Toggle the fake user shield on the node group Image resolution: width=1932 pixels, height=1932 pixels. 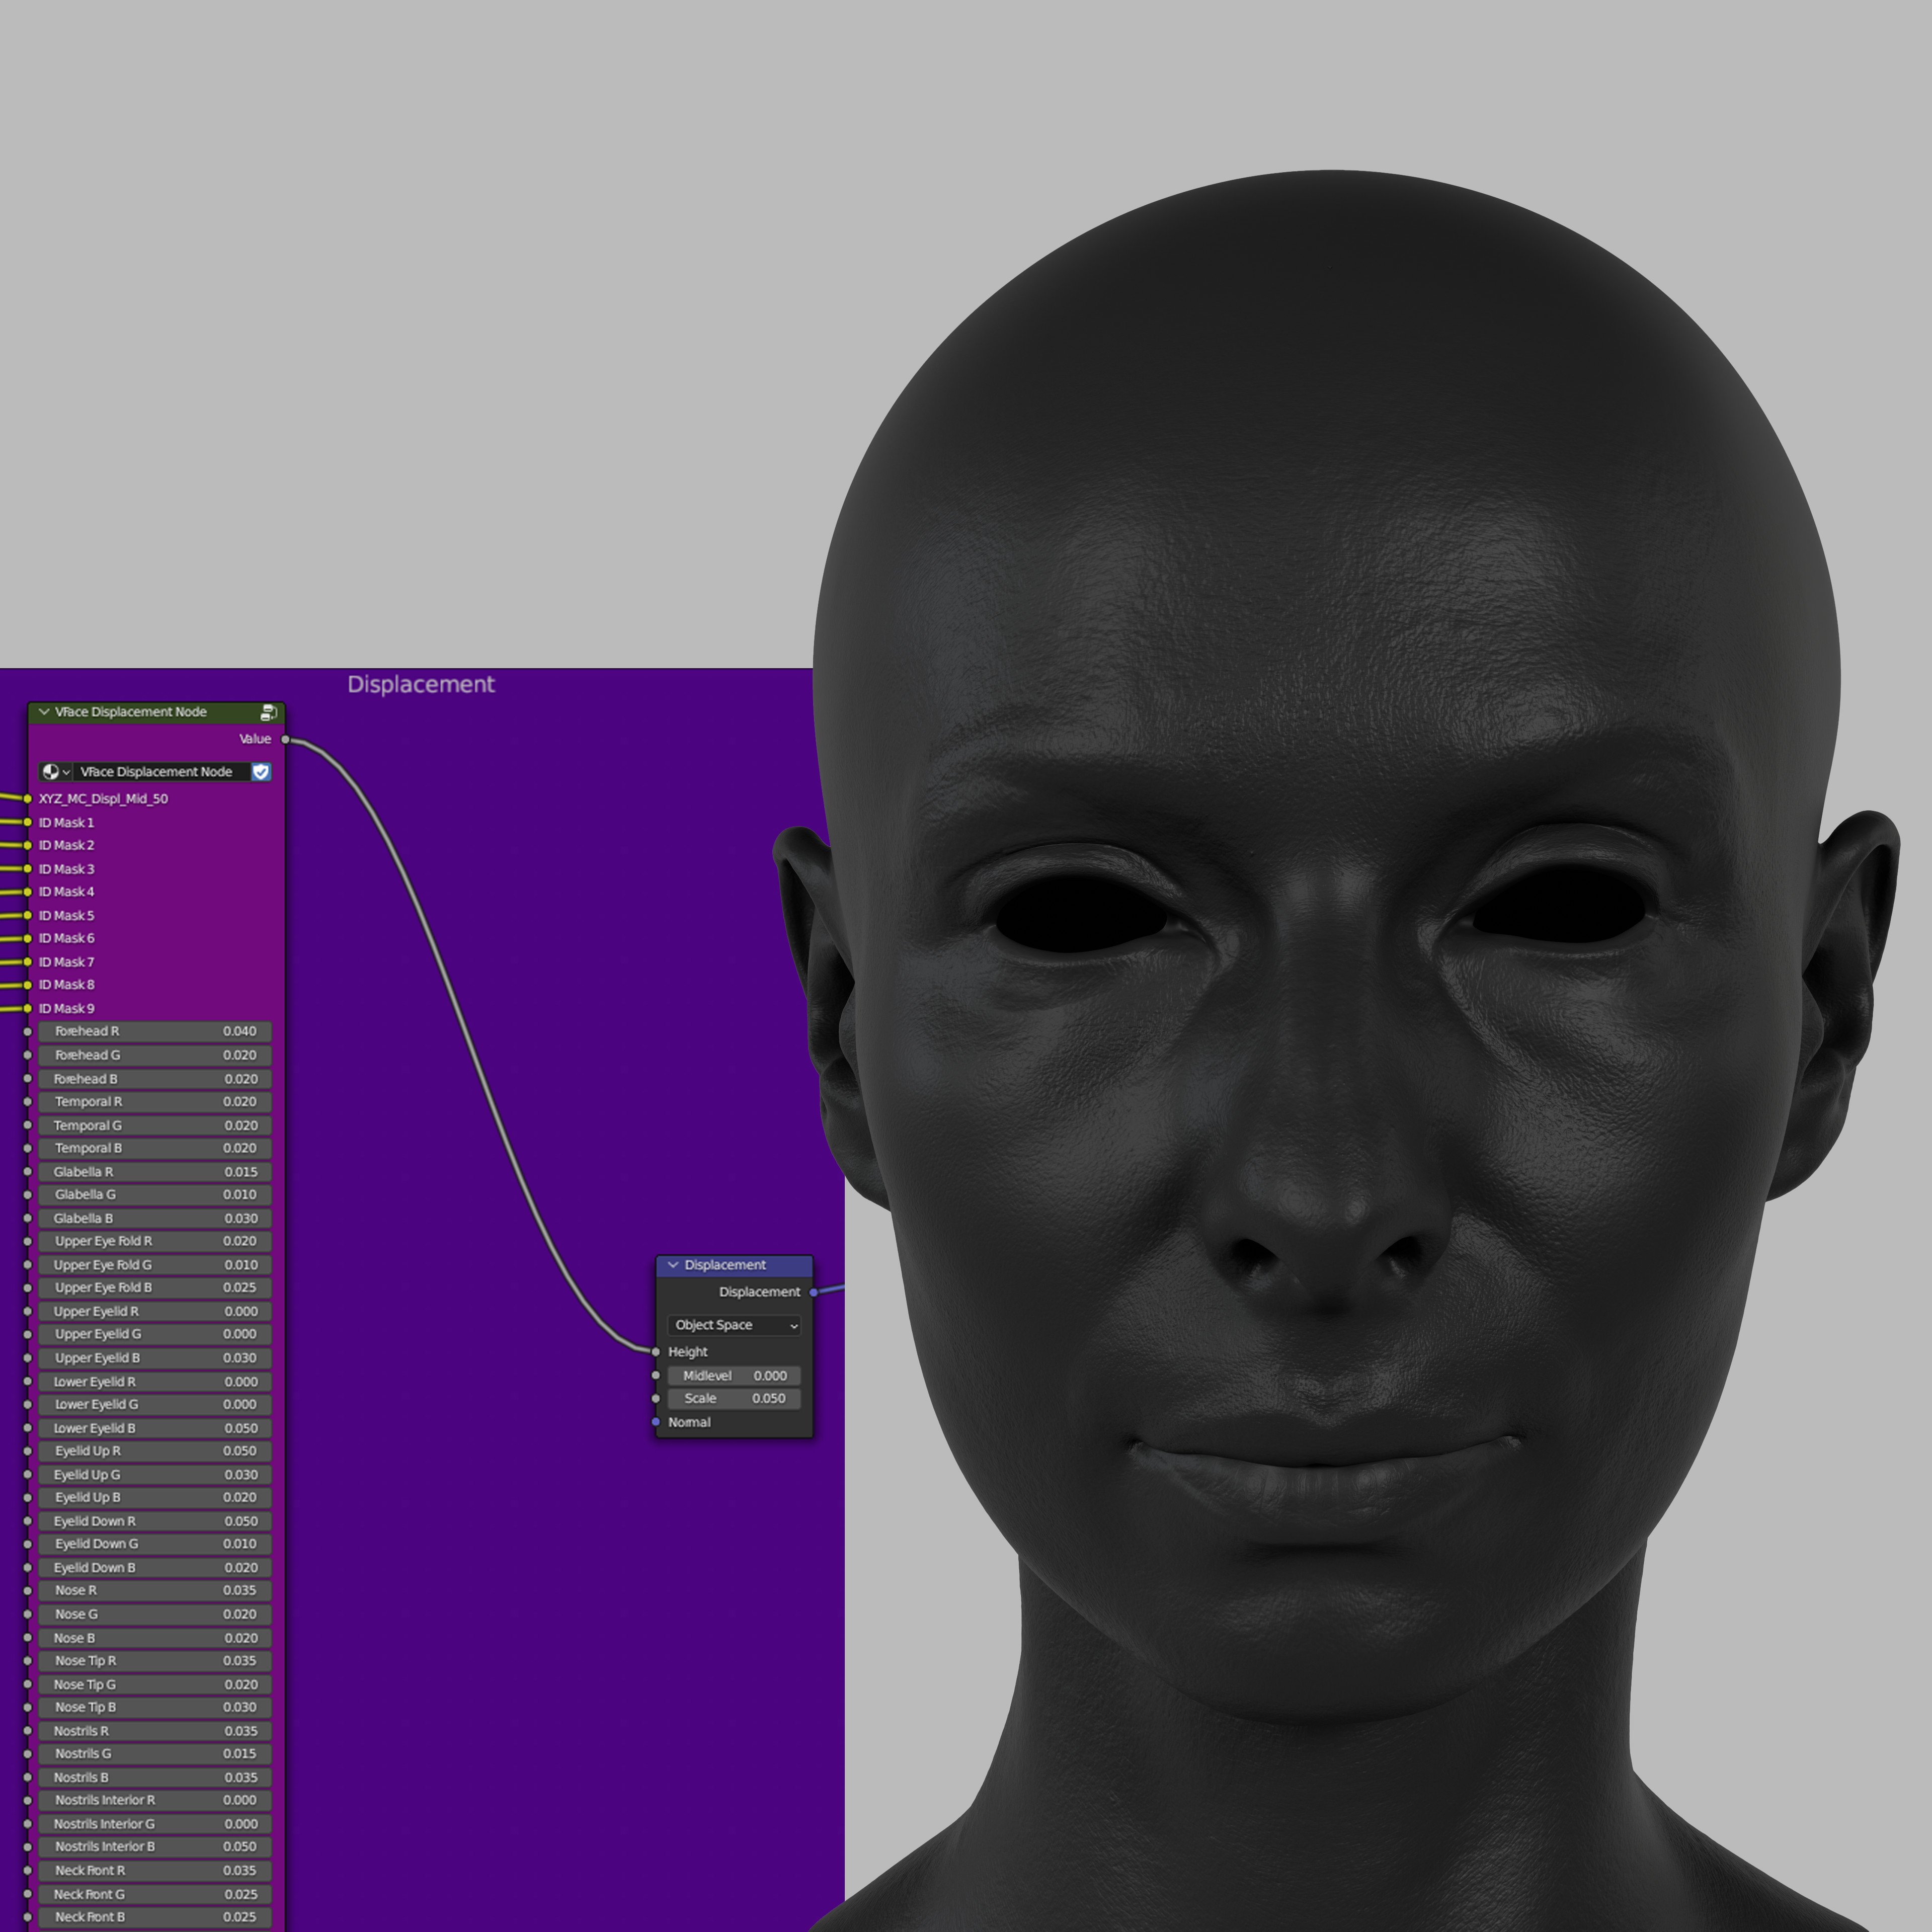[x=261, y=772]
